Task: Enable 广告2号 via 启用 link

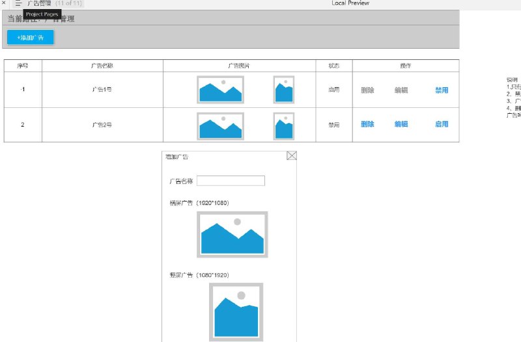Action: [442, 124]
